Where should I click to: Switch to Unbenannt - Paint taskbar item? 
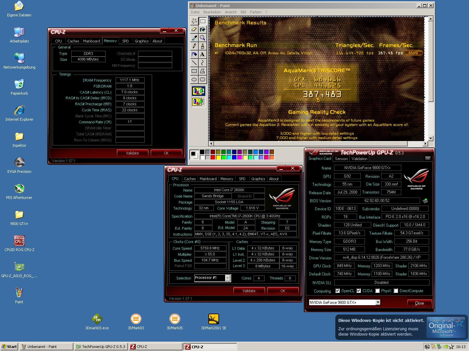click(47, 347)
